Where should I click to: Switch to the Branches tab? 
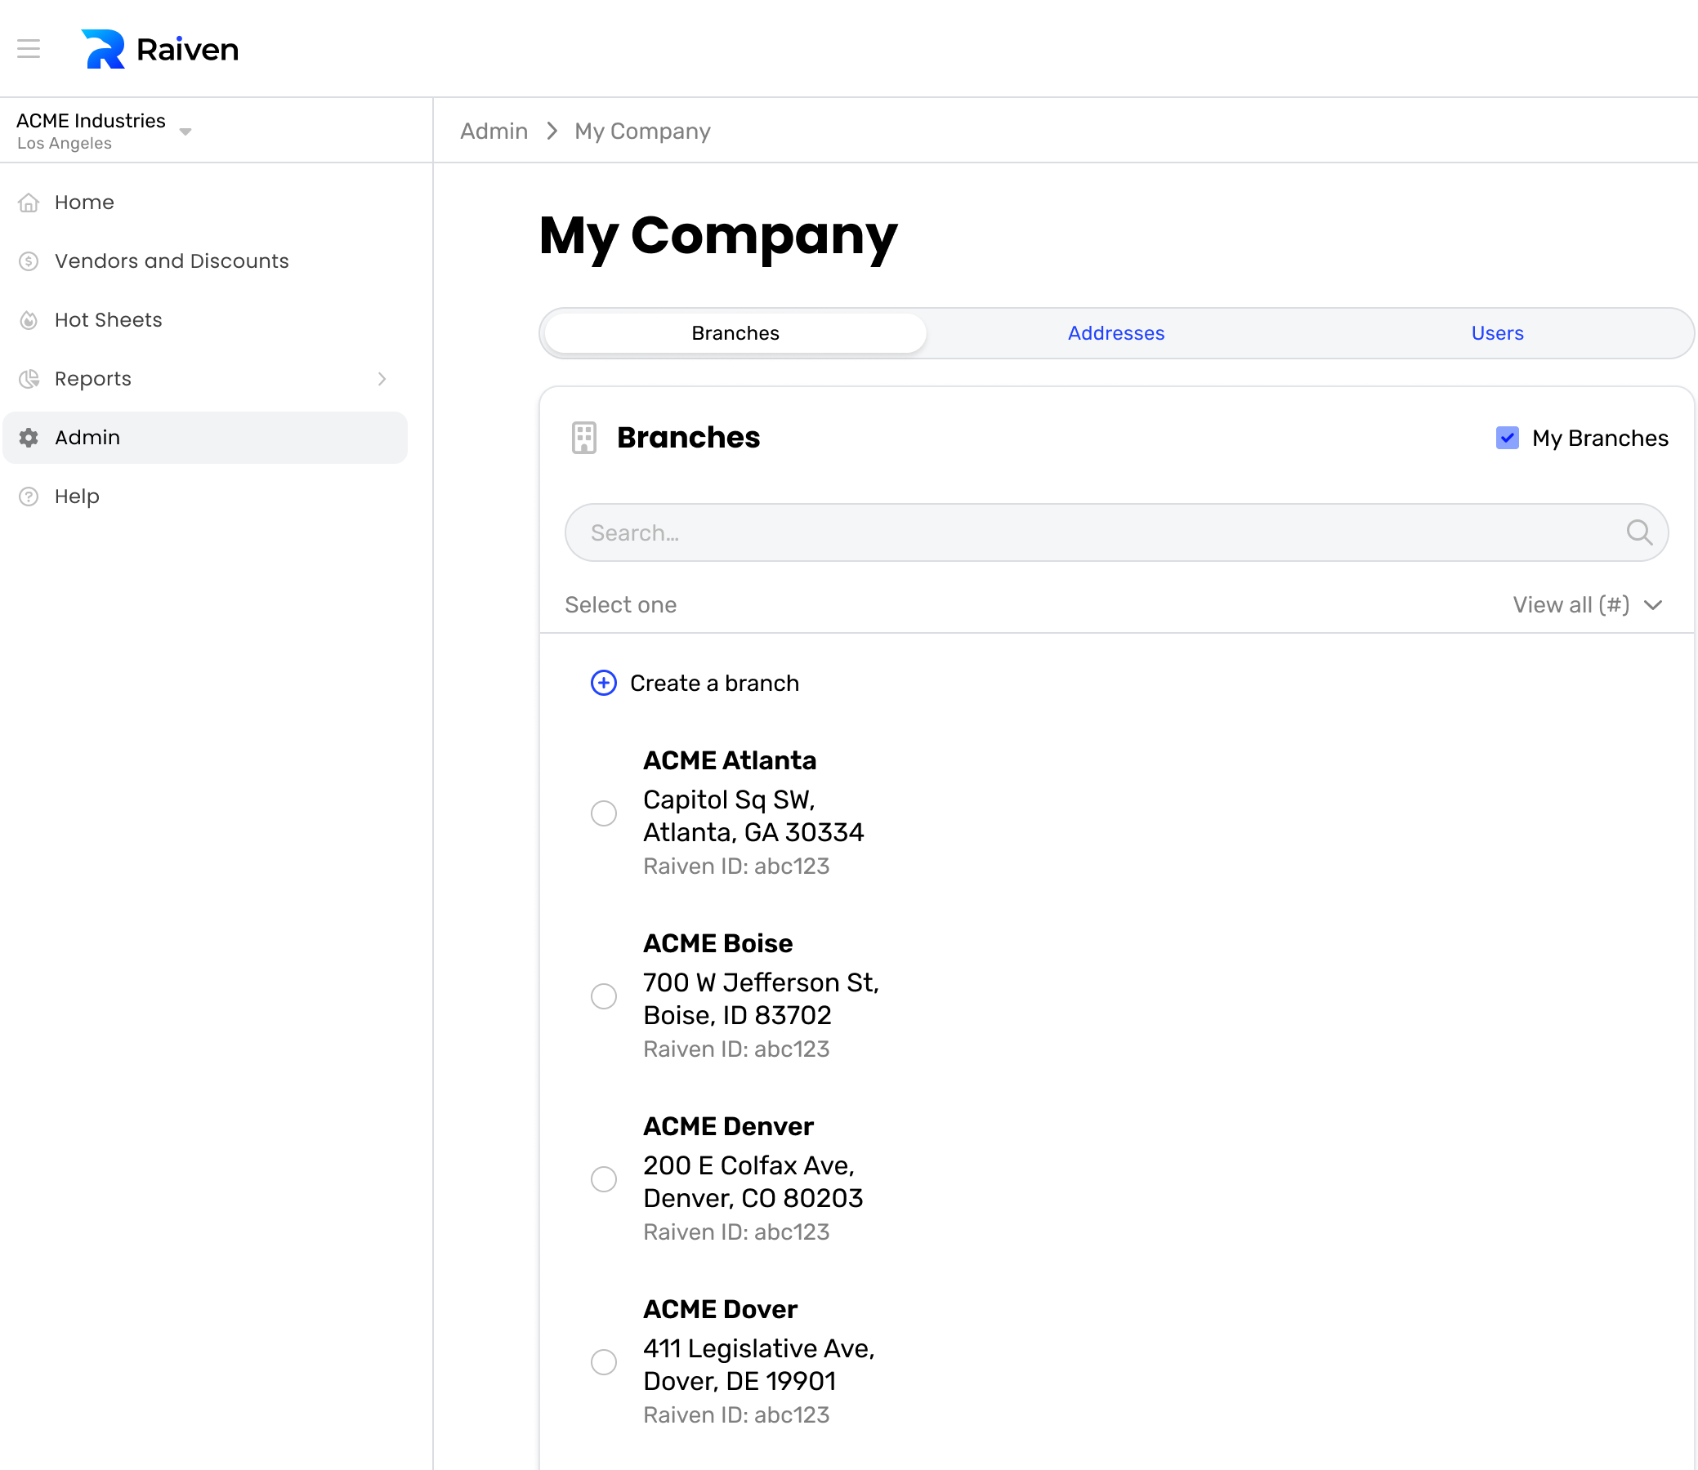[x=735, y=333]
